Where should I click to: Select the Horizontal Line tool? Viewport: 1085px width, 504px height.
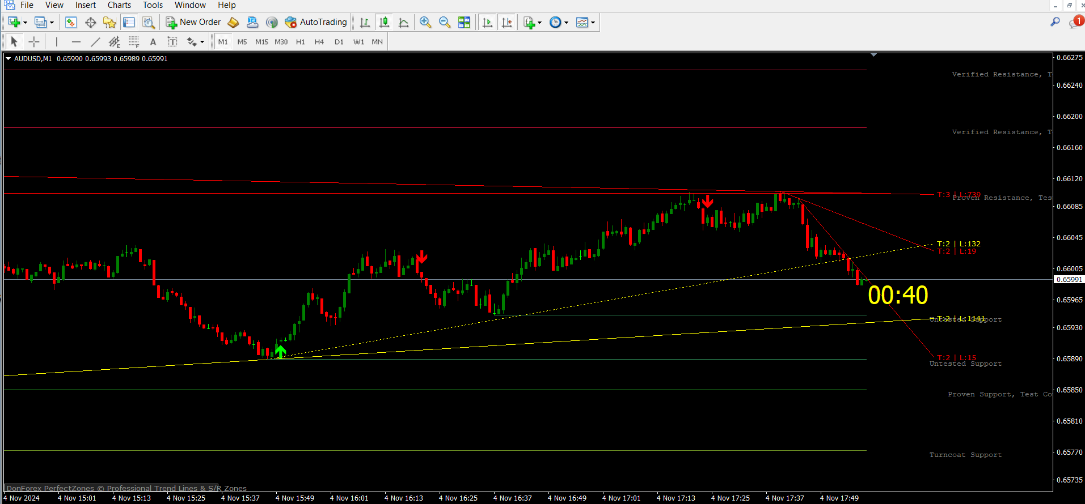[x=76, y=41]
